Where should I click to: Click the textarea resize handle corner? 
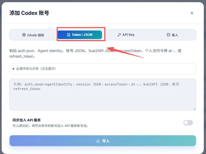click(x=195, y=109)
